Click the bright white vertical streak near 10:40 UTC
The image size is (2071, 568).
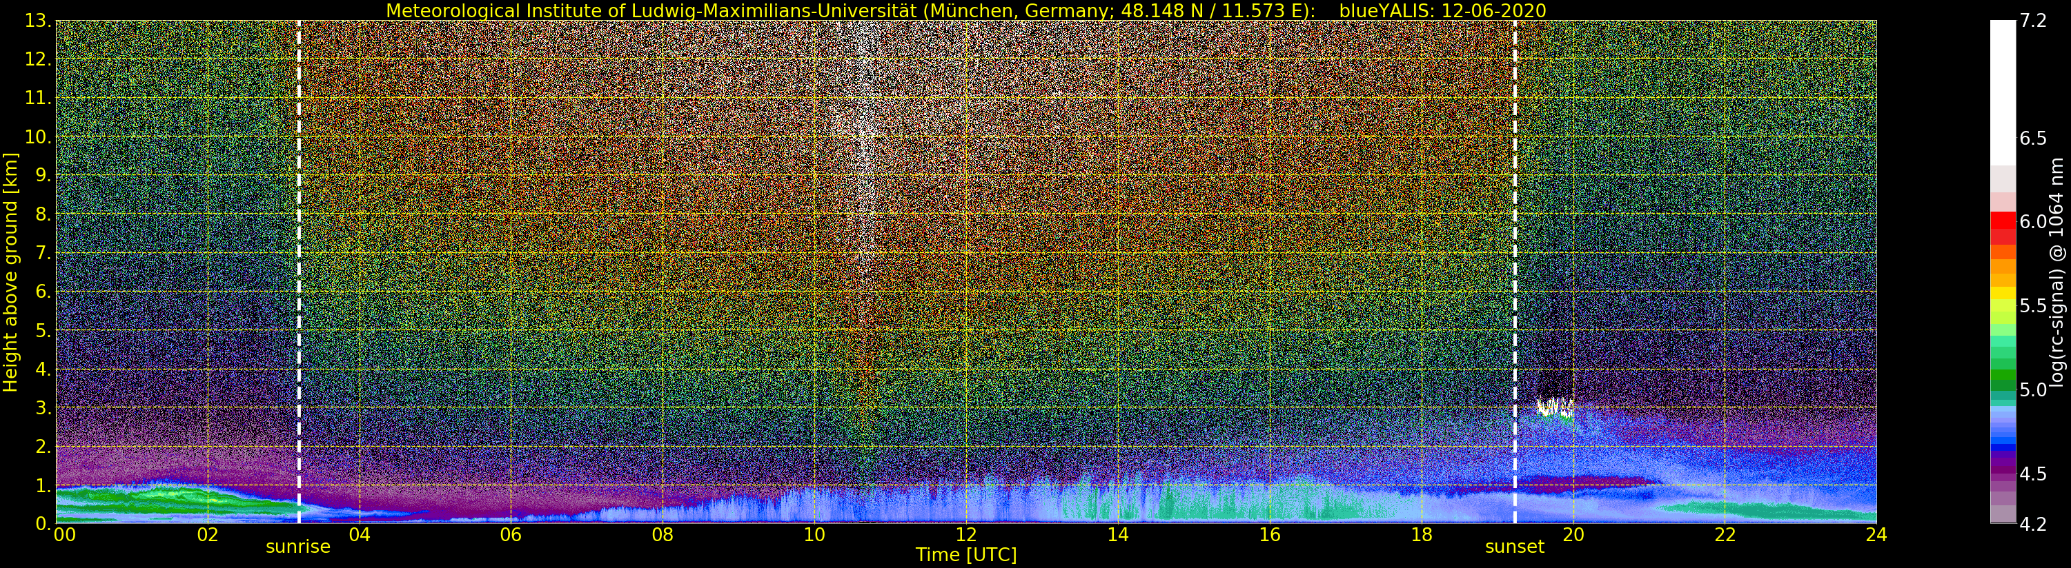click(864, 145)
